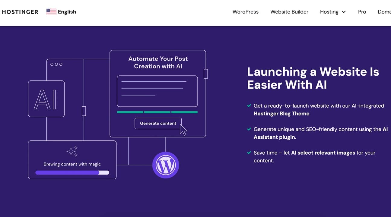This screenshot has width=391, height=217.
Task: Click the checkmark beside "Generate unique and SEO-friendly content"
Action: click(x=249, y=129)
